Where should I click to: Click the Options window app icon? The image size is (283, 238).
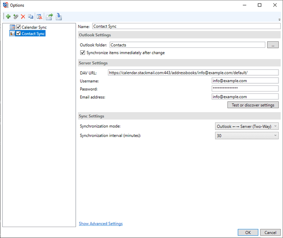[x=6, y=5]
